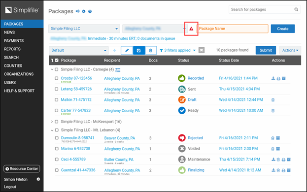Click the Status Date column header
This screenshot has height=192, width=307.
coord(229,61)
